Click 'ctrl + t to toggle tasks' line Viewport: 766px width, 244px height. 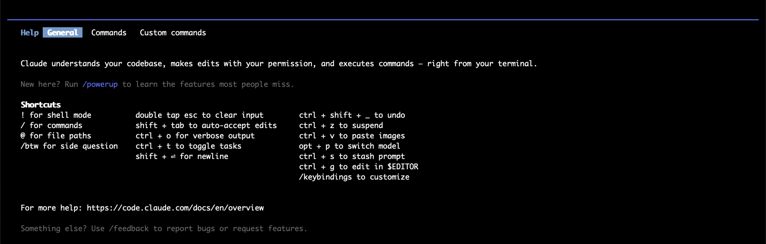point(189,146)
